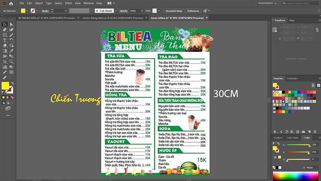Select the Column Graph tool
321x181 pixels.
(5, 67)
